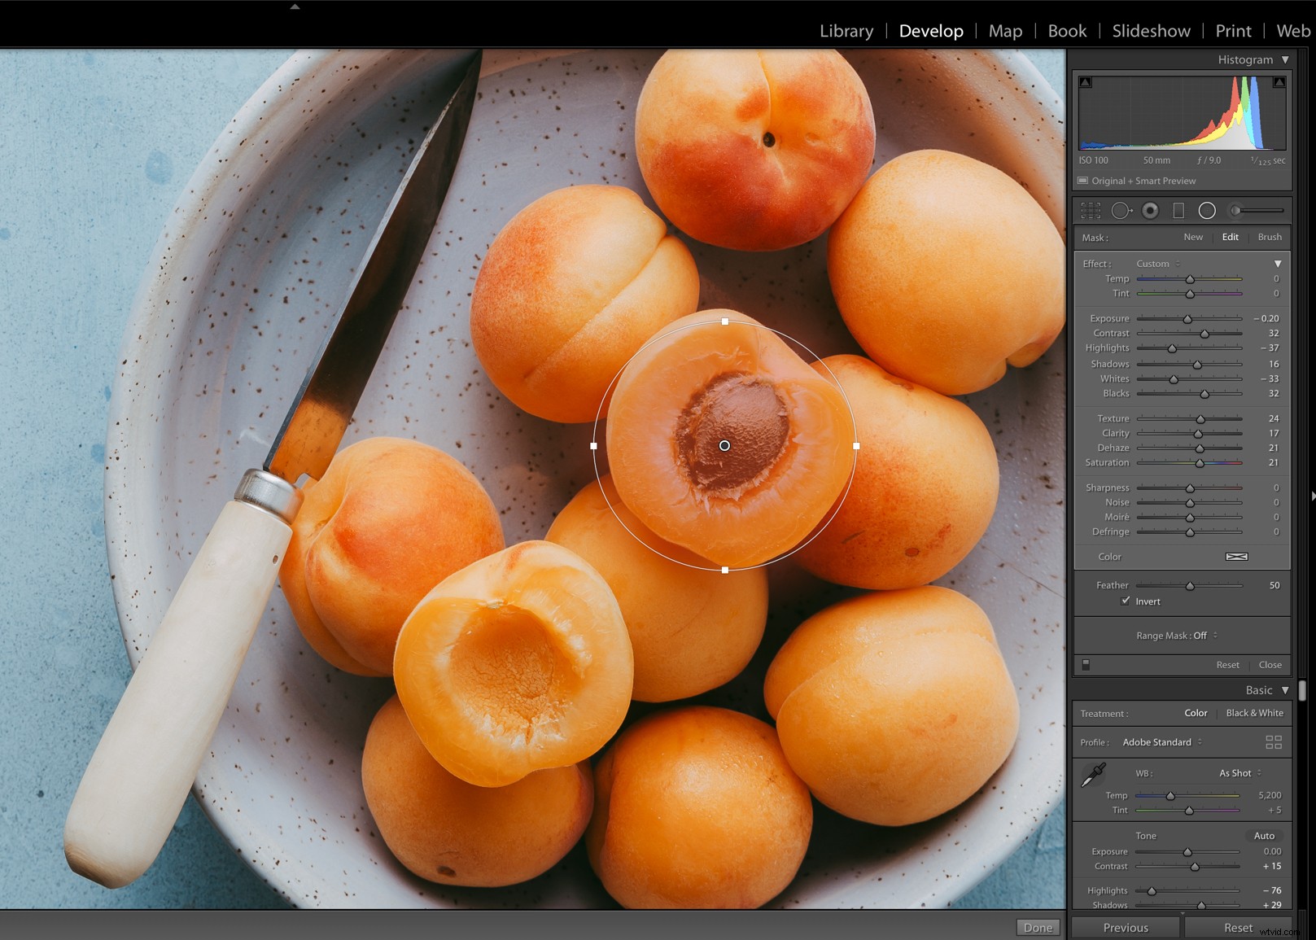Toggle the highlight clipping indicator in histogram
The width and height of the screenshot is (1316, 940).
pos(1279,81)
